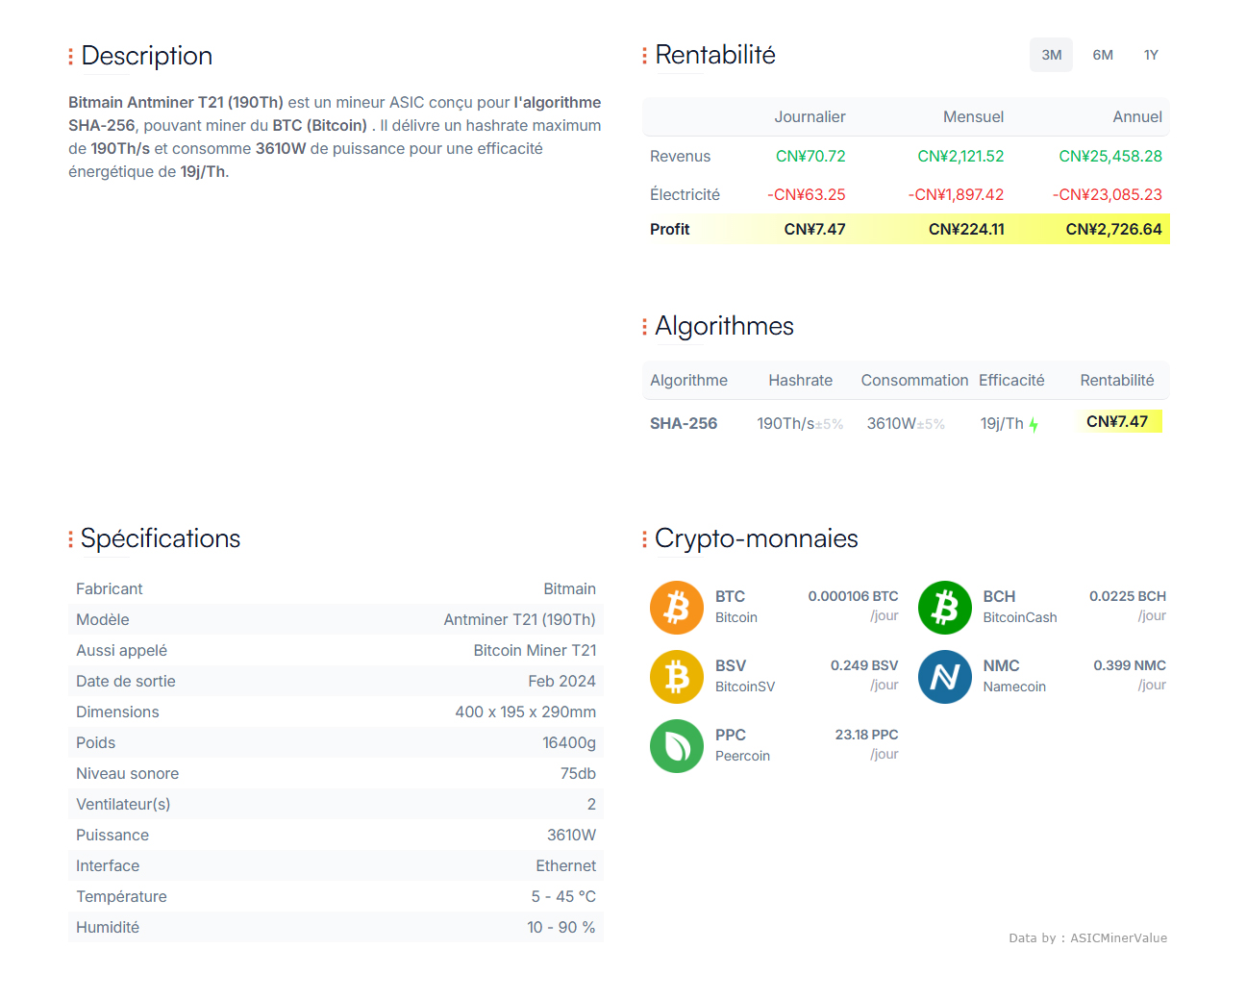Click the Annuel column header
This screenshot has height=999, width=1246.
pos(1137,116)
